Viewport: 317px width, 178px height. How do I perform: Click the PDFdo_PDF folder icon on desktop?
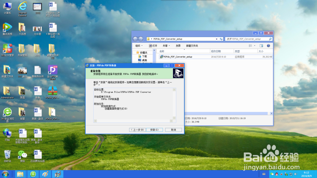[52, 114]
